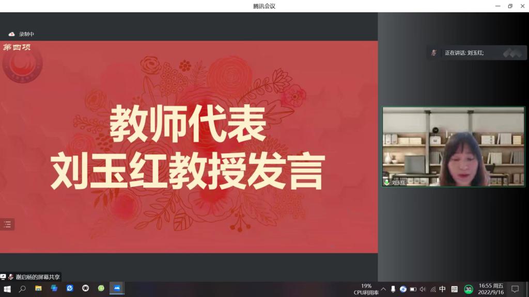The height and width of the screenshot is (297, 529).
Task: Toggle the 中 input language indicator
Action: click(x=442, y=289)
